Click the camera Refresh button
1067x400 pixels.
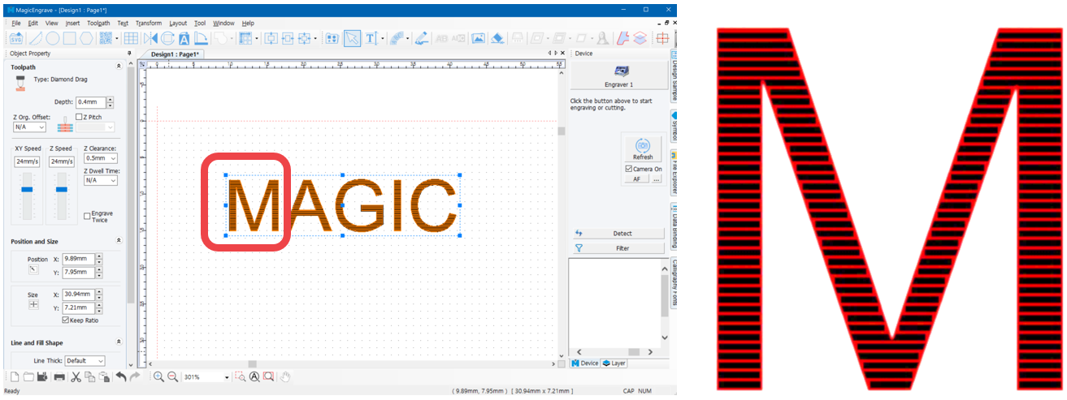(x=643, y=148)
